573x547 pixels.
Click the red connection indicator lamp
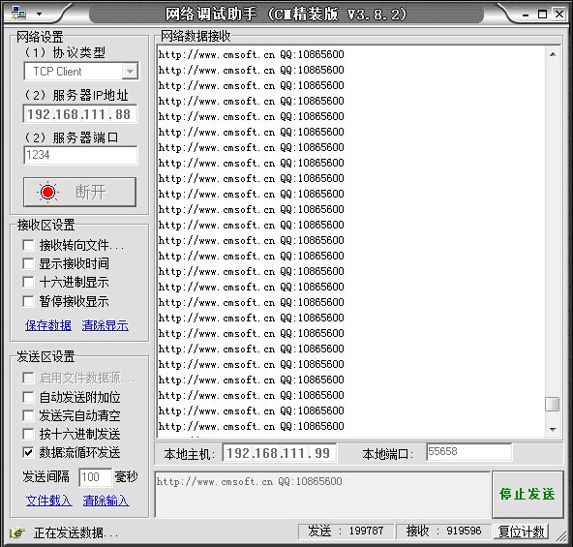pyautogui.click(x=47, y=192)
